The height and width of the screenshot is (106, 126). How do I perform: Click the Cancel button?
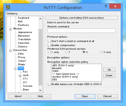[108, 96]
